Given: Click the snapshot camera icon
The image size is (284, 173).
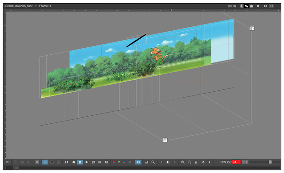Looking at the screenshot, I should click(22, 162).
